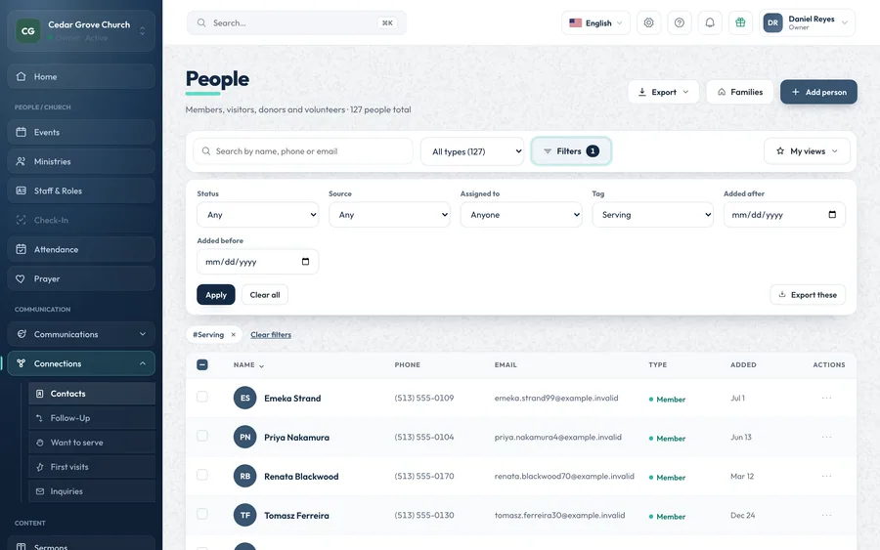This screenshot has height=550, width=880.
Task: Toggle the select-all checkbox in table header
Action: (202, 365)
